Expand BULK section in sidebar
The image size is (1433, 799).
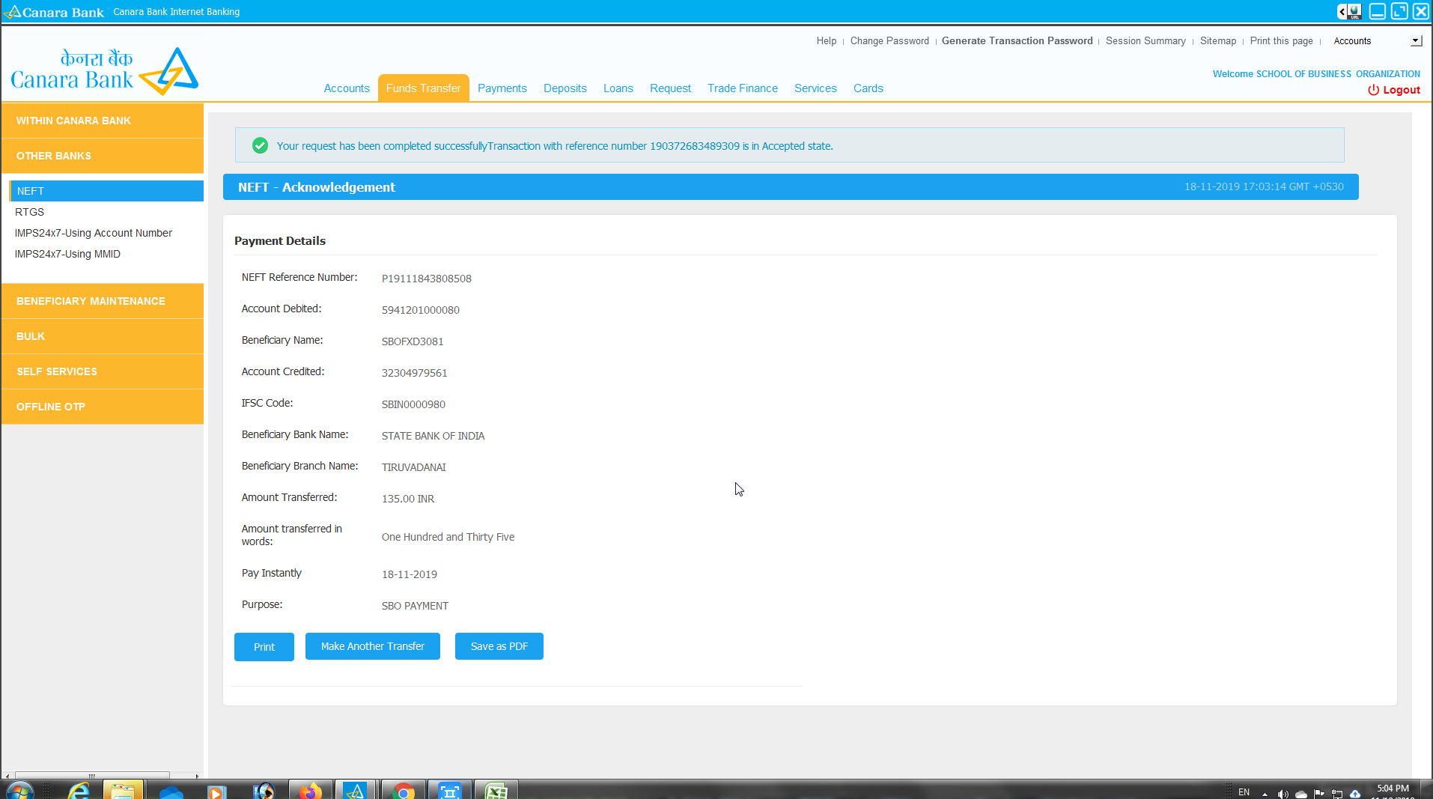103,336
